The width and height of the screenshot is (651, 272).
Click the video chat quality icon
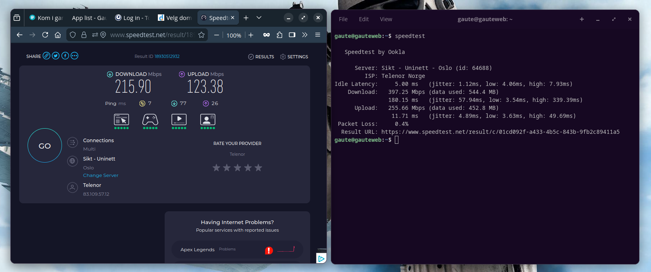coord(207,119)
